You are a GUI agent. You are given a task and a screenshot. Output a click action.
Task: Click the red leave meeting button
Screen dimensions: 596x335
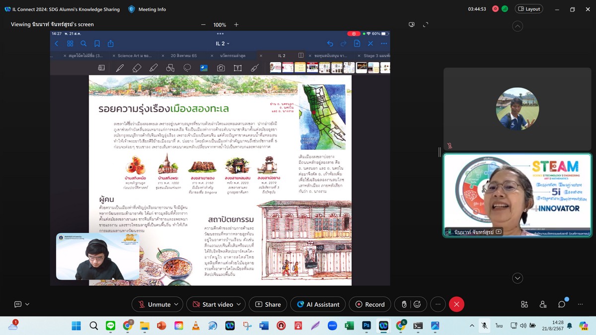[x=456, y=304]
